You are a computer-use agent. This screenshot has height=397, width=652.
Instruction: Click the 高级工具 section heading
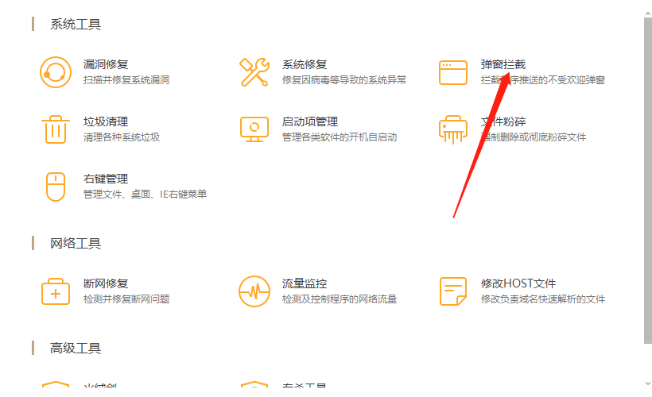click(x=76, y=348)
